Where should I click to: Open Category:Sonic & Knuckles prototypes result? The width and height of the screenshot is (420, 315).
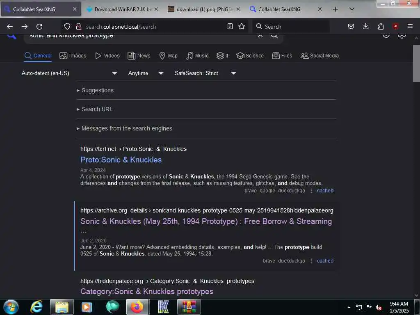point(147,292)
